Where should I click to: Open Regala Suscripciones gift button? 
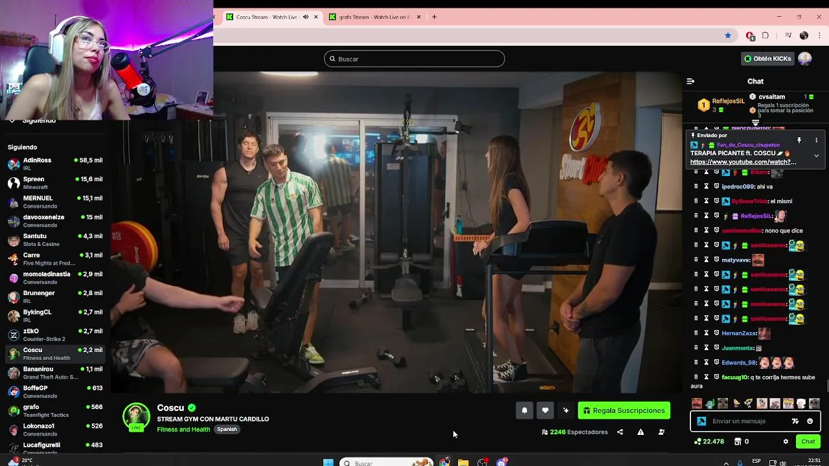click(624, 410)
